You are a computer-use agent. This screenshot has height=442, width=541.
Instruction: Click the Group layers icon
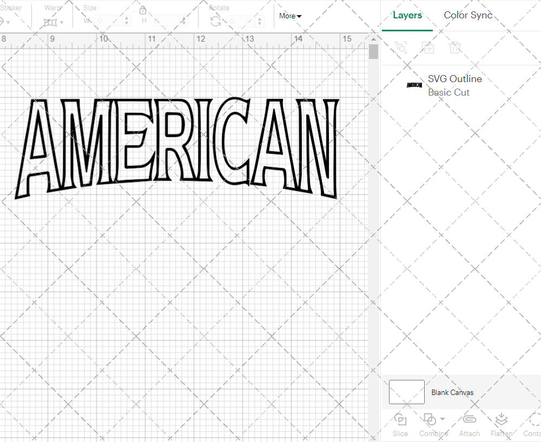point(401,48)
